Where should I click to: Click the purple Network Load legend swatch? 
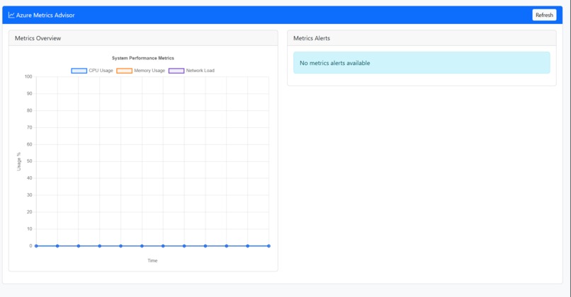tap(176, 71)
